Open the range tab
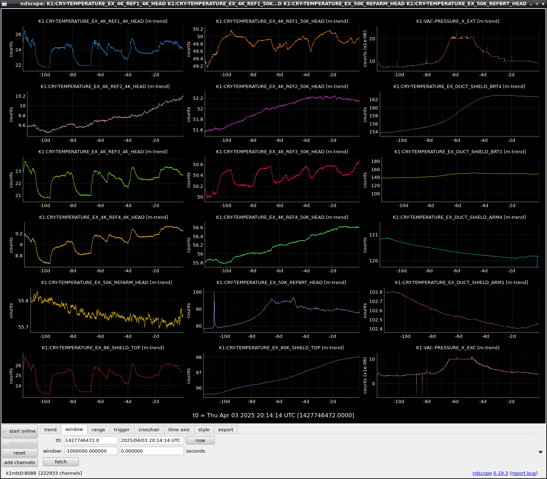547x479 pixels. (x=98, y=429)
